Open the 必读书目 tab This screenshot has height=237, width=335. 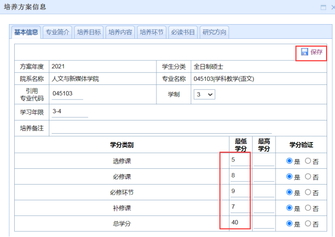[x=183, y=33]
